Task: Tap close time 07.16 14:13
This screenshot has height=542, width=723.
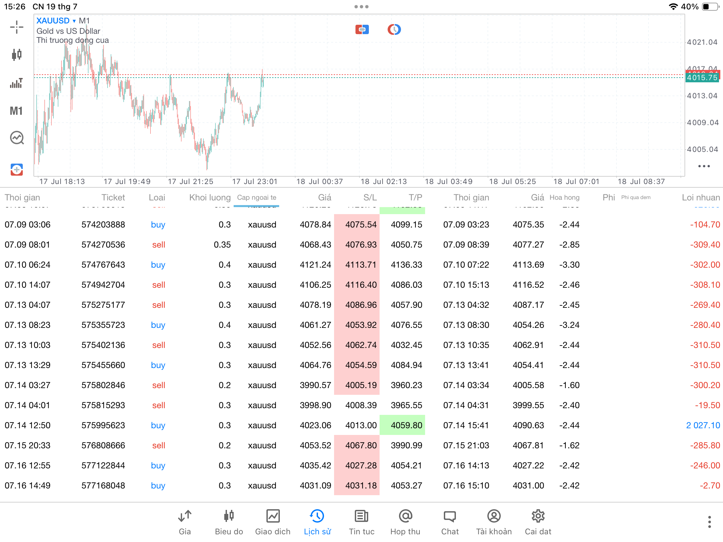Action: tap(466, 465)
